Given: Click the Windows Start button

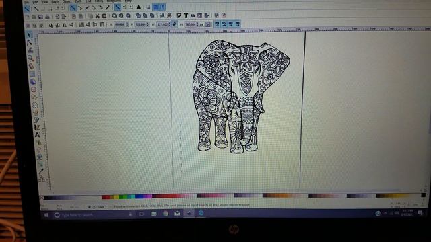Looking at the screenshot, I should coord(46,215).
